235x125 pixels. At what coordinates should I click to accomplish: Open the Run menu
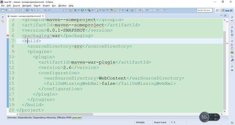click(54, 5)
